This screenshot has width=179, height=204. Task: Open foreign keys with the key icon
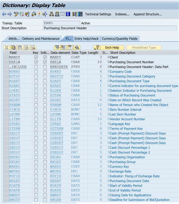click(97, 48)
